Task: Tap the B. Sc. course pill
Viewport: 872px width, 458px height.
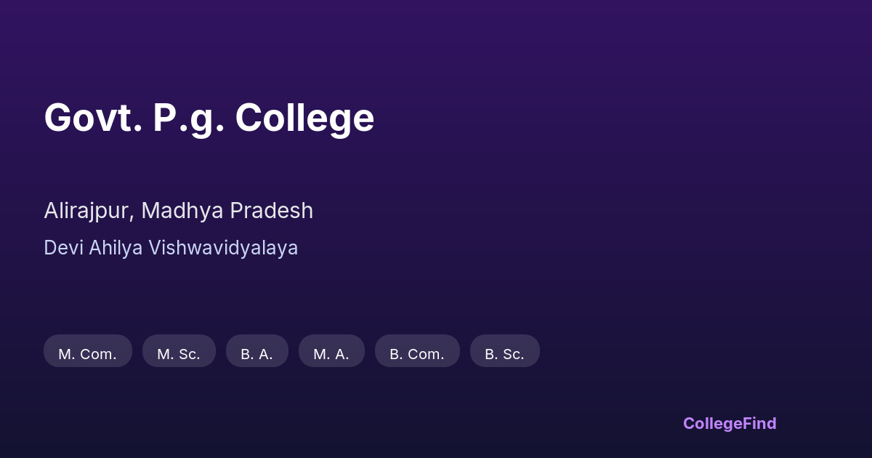Action: point(505,351)
